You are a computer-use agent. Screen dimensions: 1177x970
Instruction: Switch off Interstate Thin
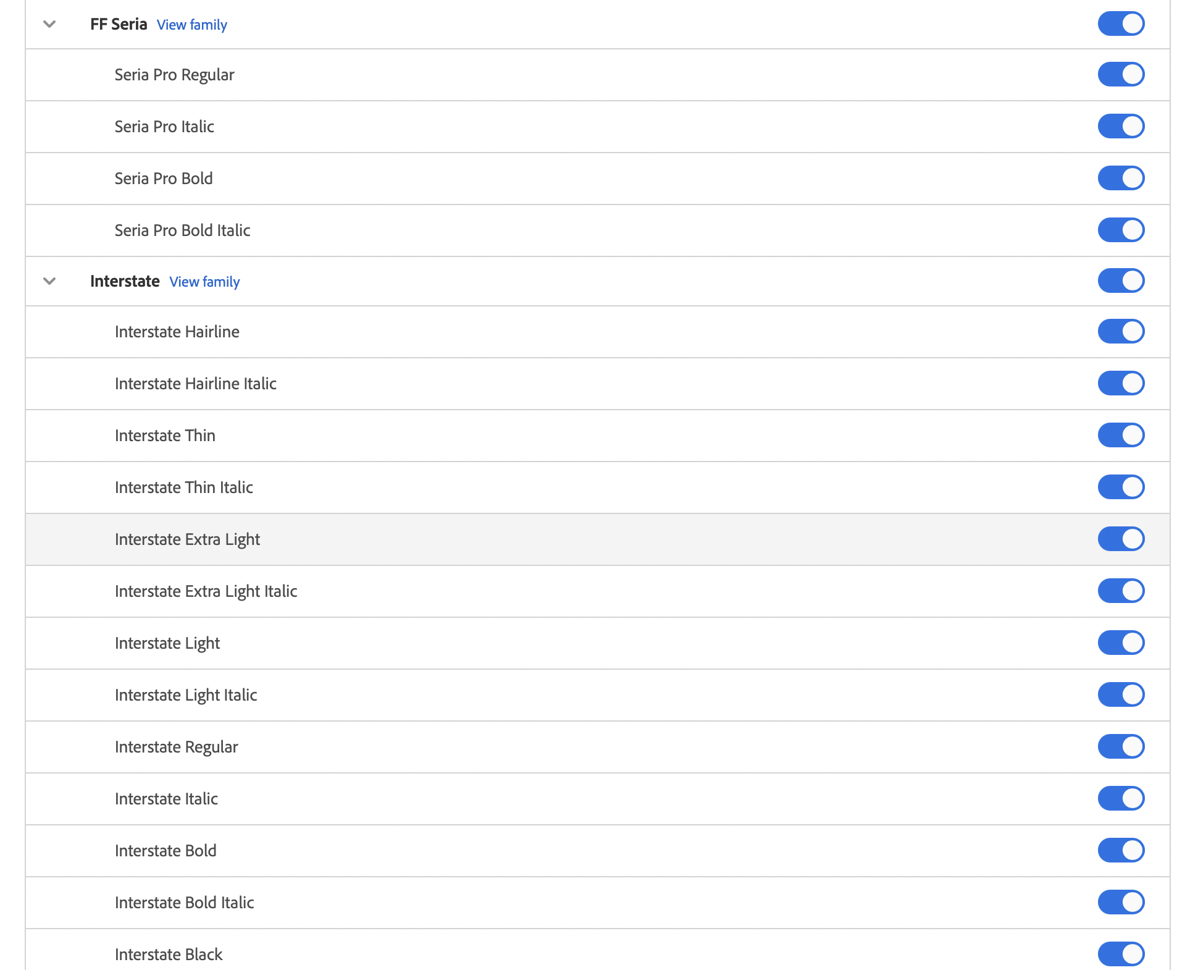[1120, 436]
